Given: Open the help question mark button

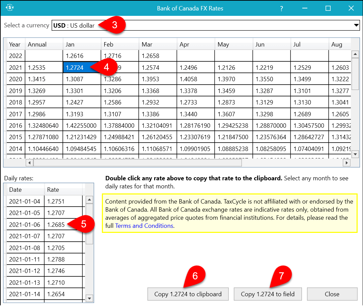Looking at the screenshot, I should pos(281,8).
